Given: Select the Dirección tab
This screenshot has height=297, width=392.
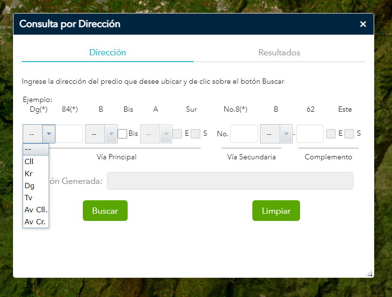Looking at the screenshot, I should (x=107, y=53).
